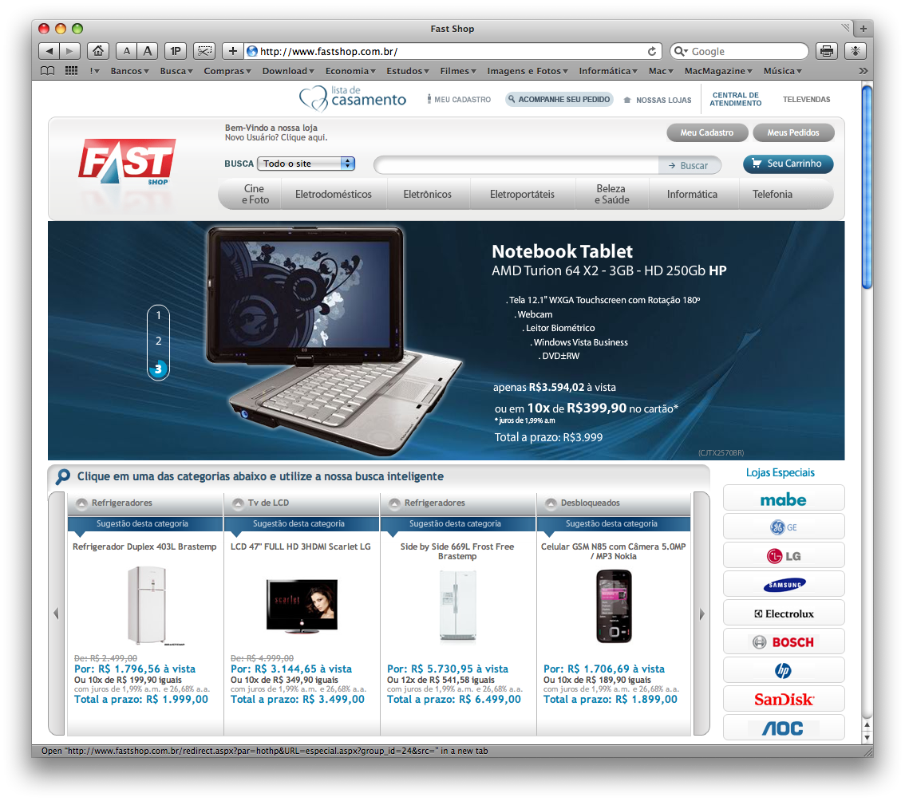
Task: Click the Print icon in Safari's toolbar
Action: point(827,51)
